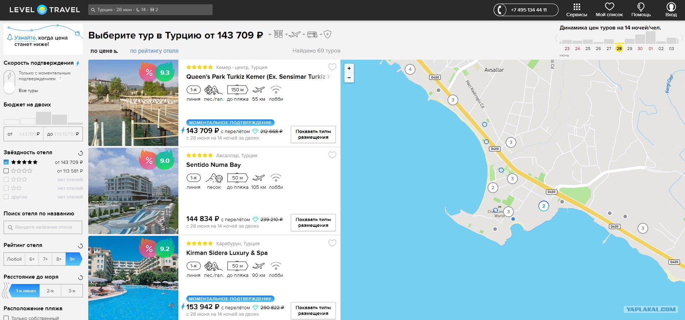
Task: Select 1-я линия sea distance
Action: coord(25,291)
